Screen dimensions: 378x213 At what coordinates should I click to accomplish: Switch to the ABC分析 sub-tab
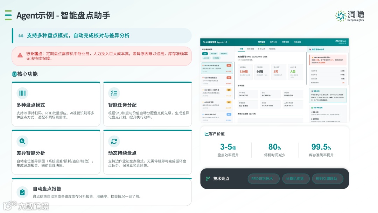tap(272, 49)
